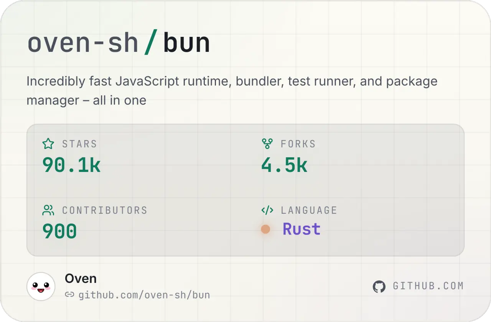
Task: Click the LANGUAGE label
Action: tap(309, 210)
